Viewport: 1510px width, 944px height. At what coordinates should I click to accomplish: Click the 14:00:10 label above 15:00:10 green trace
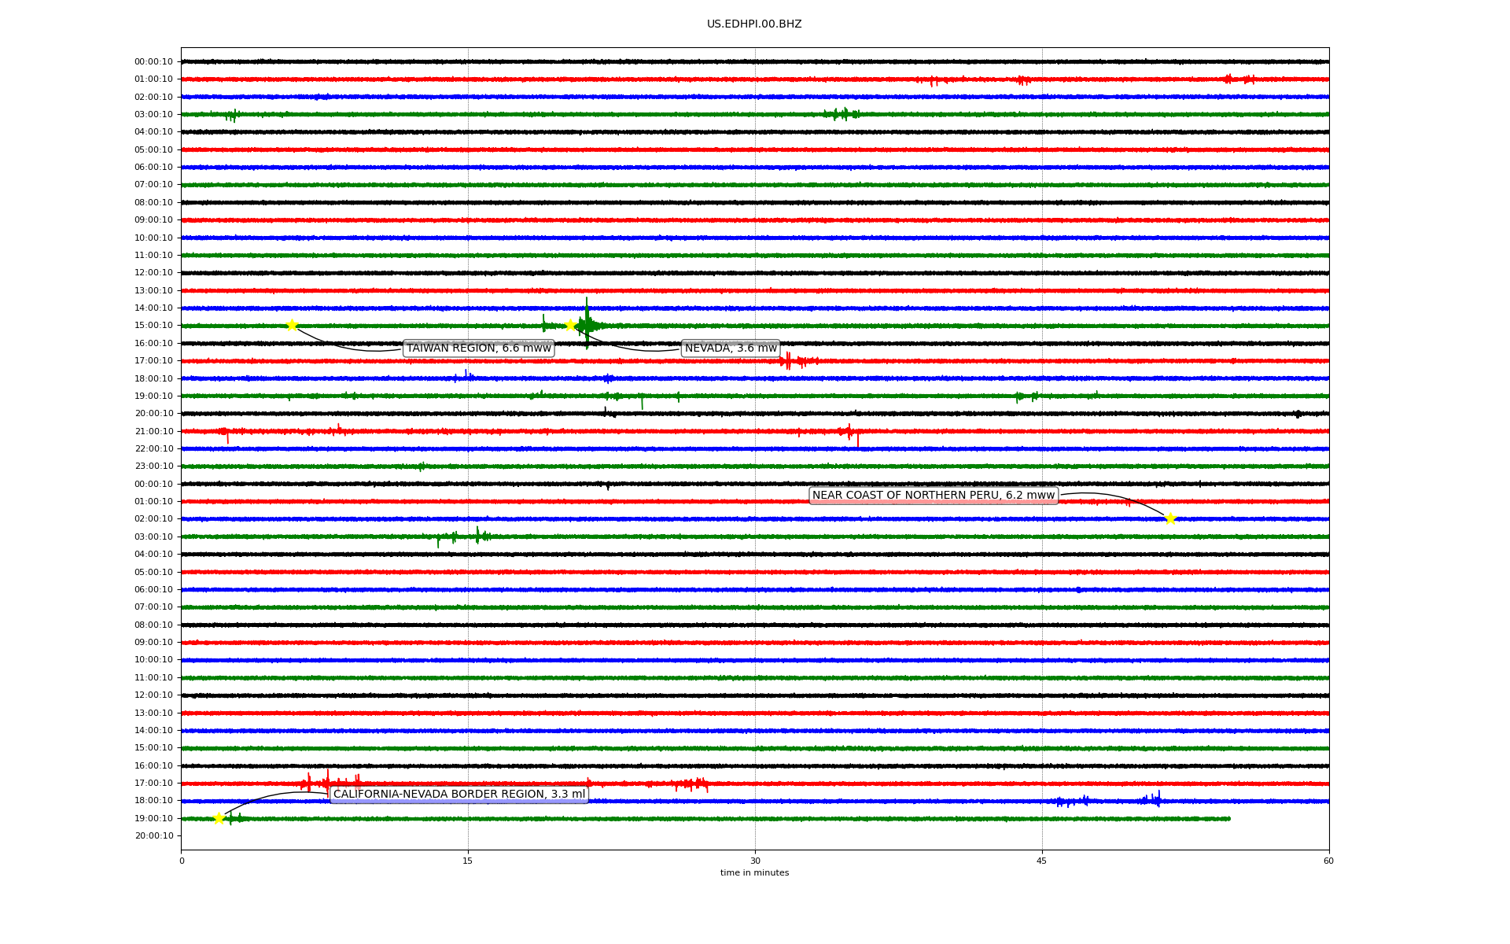pyautogui.click(x=153, y=308)
